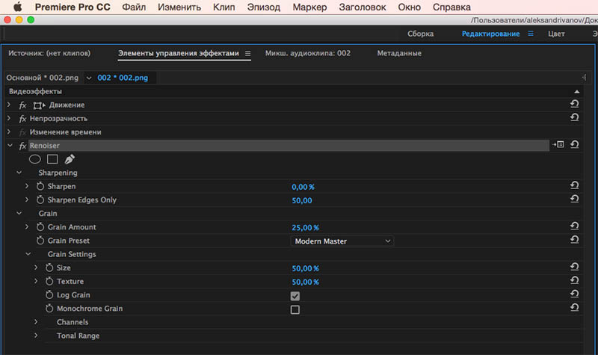Open the Эпизод menu
This screenshot has width=598, height=355.
264,7
